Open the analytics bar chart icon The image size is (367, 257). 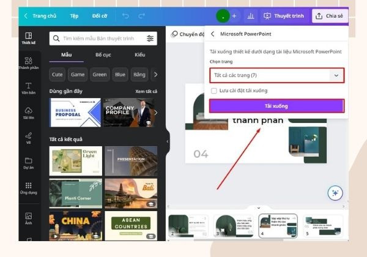click(x=250, y=16)
